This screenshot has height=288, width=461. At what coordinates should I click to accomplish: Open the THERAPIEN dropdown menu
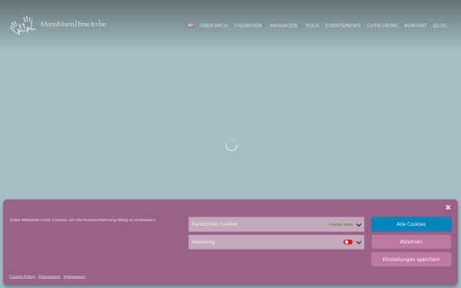coord(249,25)
